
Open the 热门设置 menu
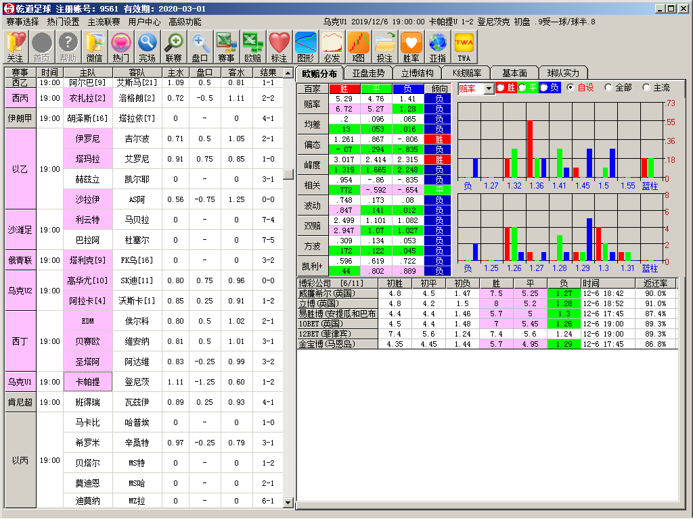[x=63, y=22]
